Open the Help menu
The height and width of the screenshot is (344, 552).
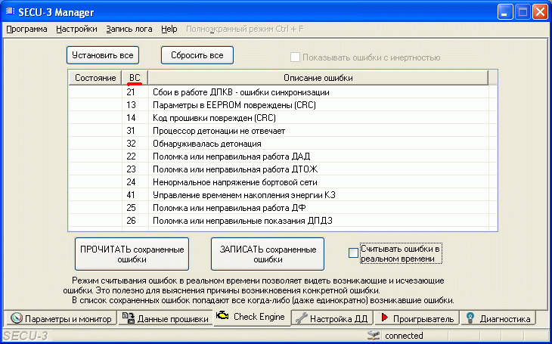tap(169, 29)
